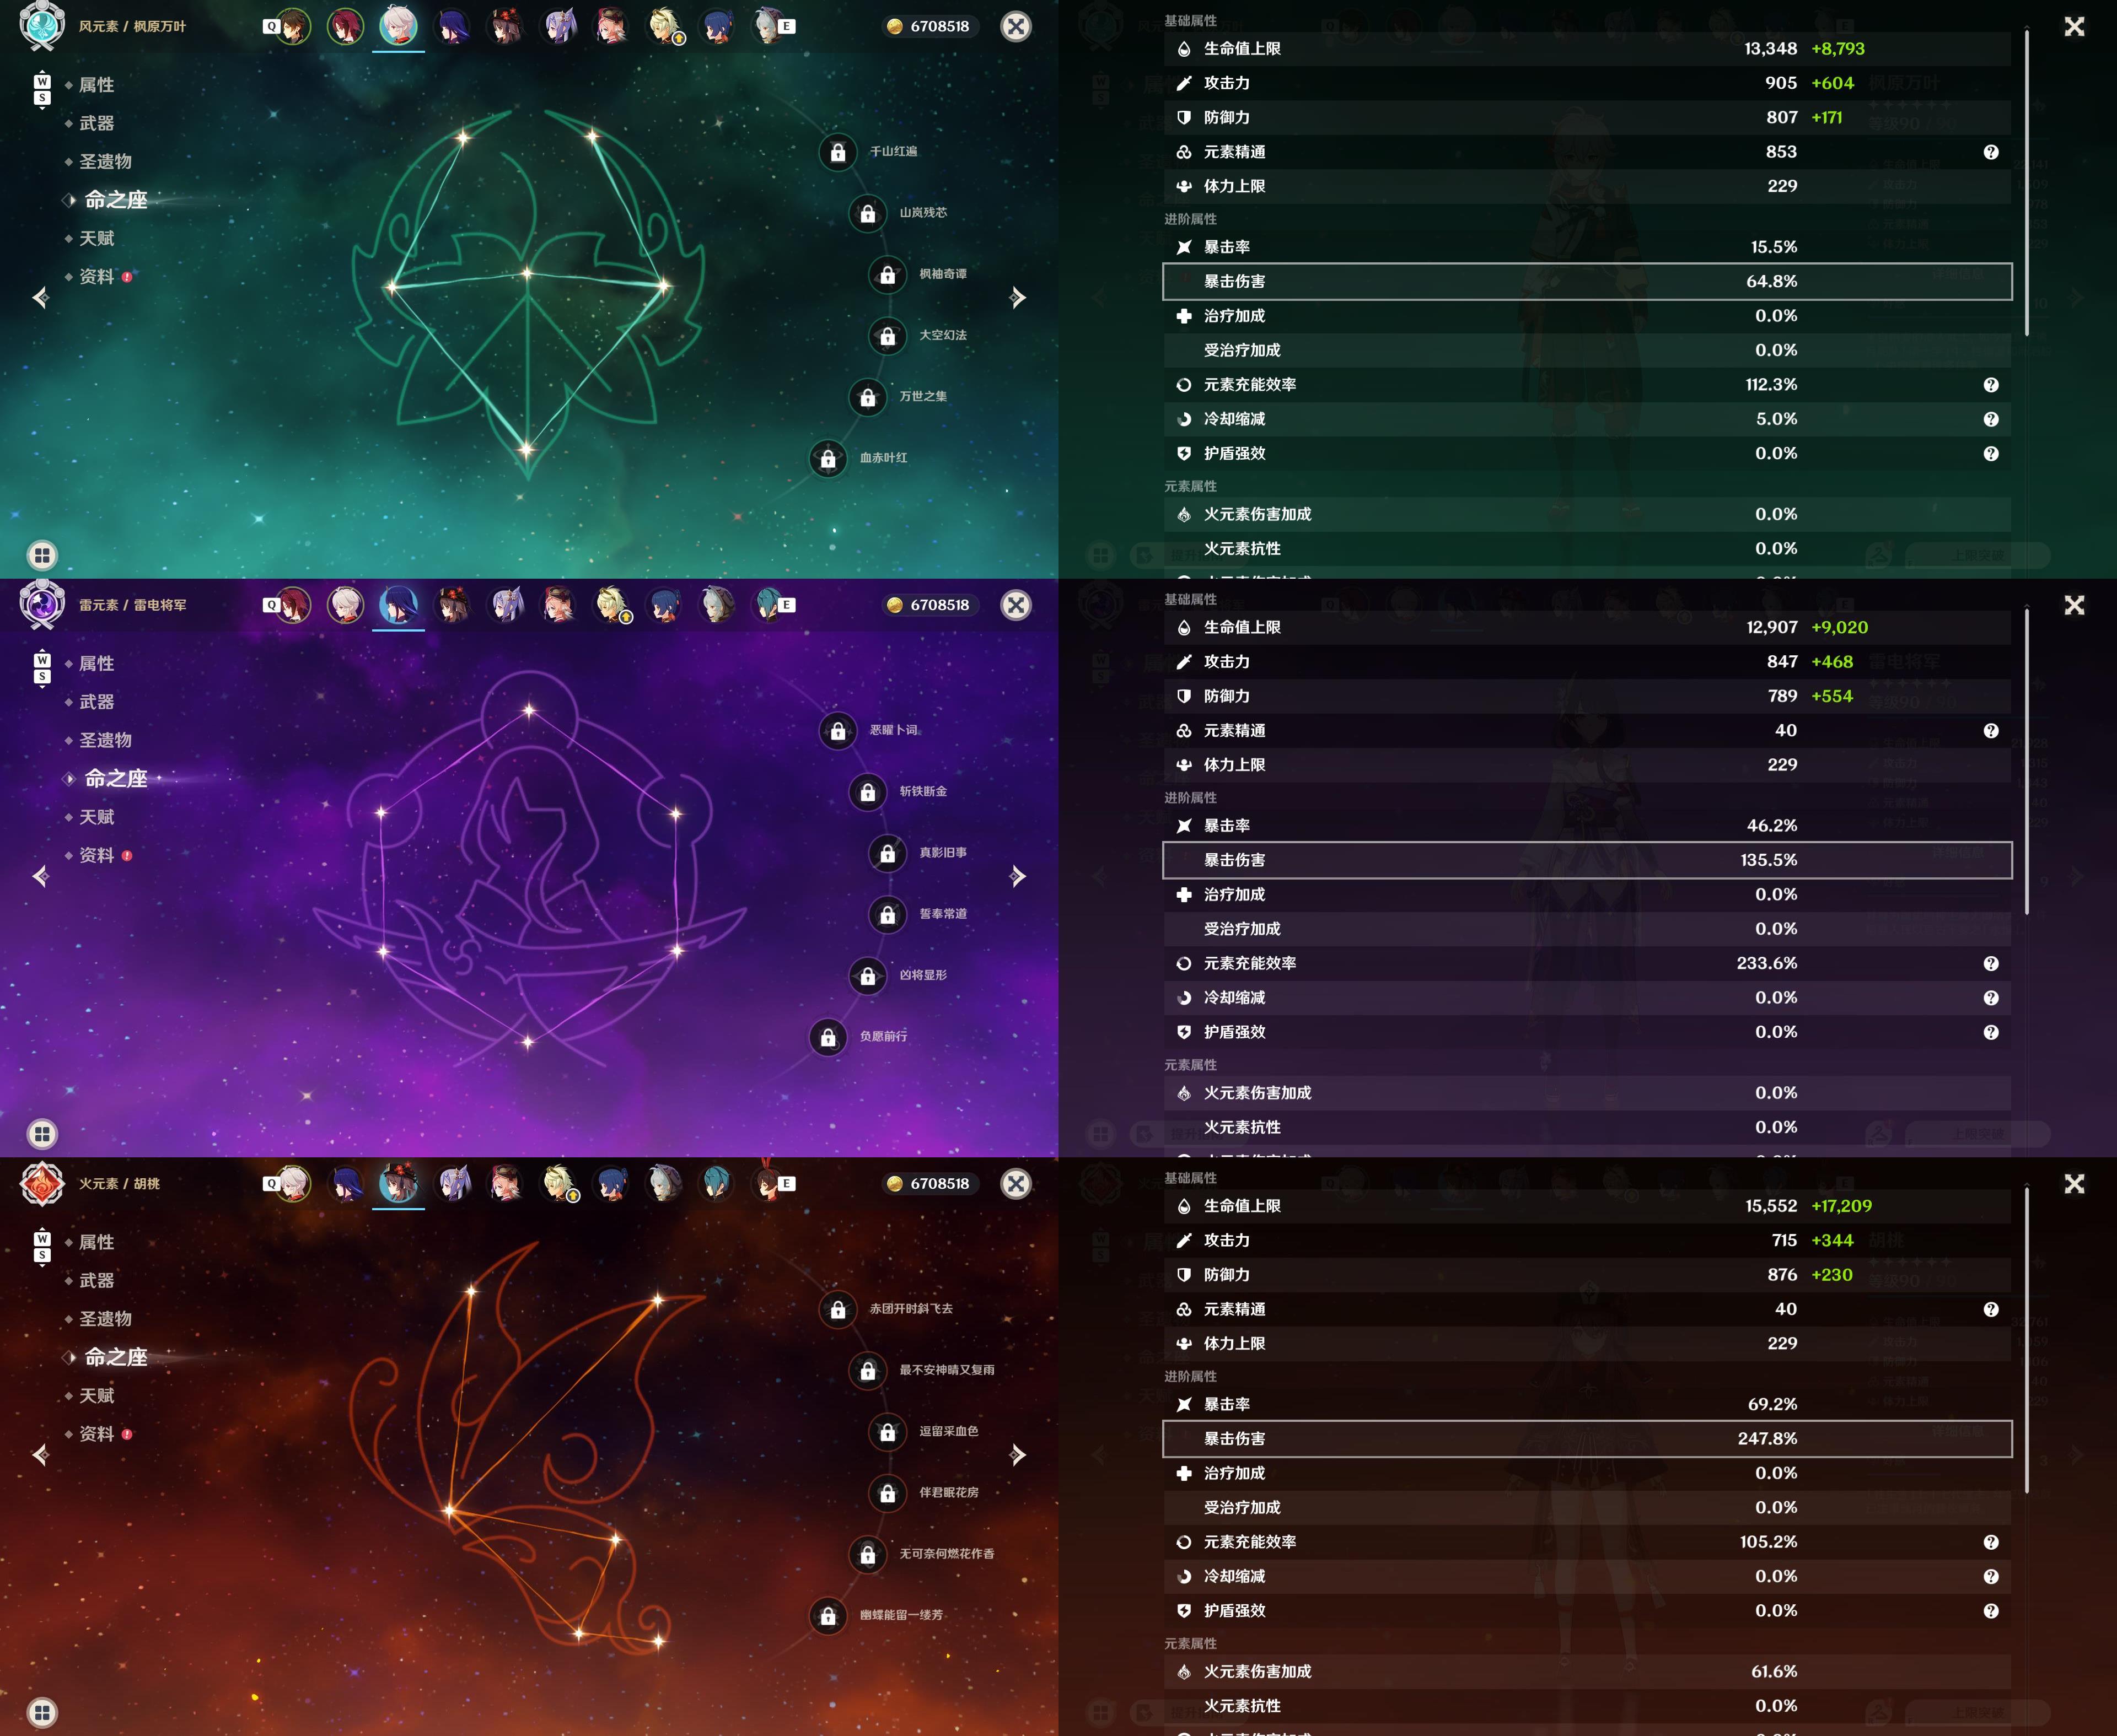Click 生命值上限 13,348 row
The width and height of the screenshot is (2117, 1736).
click(x=1587, y=49)
